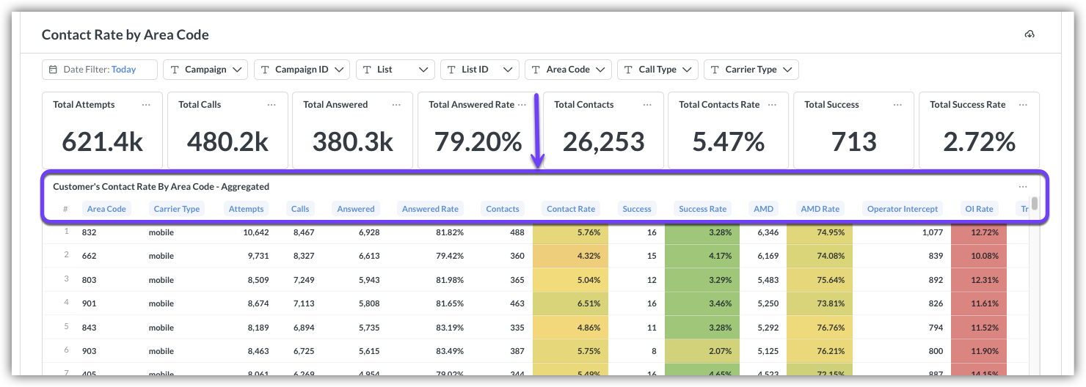
Task: Open Total Success card ellipsis menu
Action: [897, 105]
